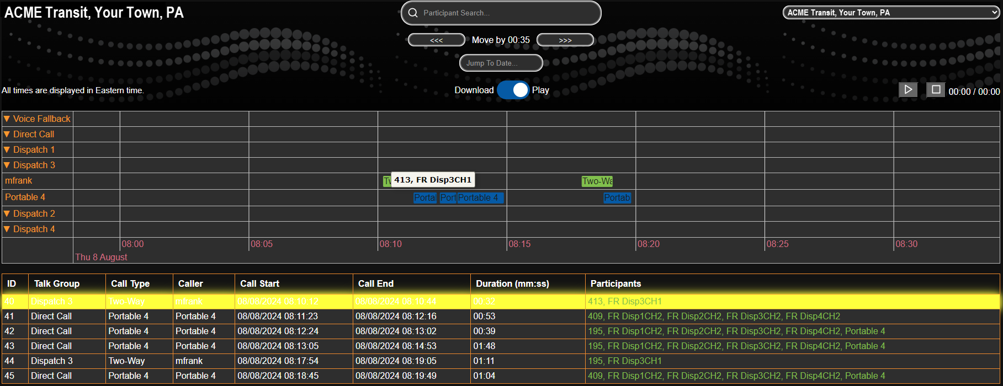Click the Play triangle button

(x=908, y=89)
